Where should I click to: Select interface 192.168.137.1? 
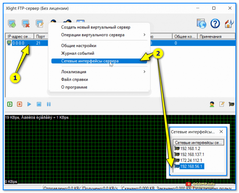[x=192, y=154]
